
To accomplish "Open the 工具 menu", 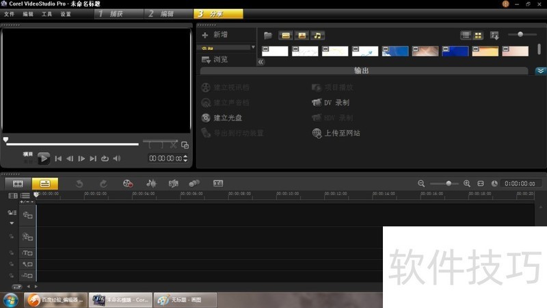I will coord(46,14).
